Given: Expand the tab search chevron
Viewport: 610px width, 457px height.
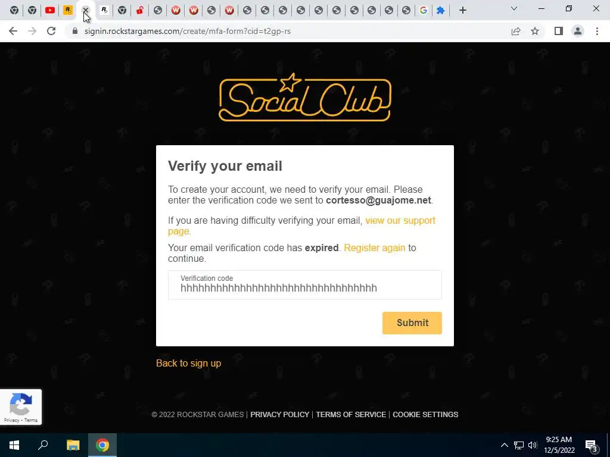Looking at the screenshot, I should click(514, 8).
